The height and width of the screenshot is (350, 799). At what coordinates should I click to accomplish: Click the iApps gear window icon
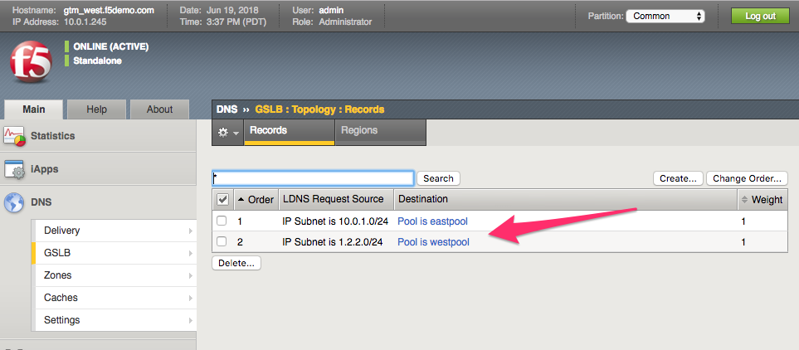[x=14, y=169]
